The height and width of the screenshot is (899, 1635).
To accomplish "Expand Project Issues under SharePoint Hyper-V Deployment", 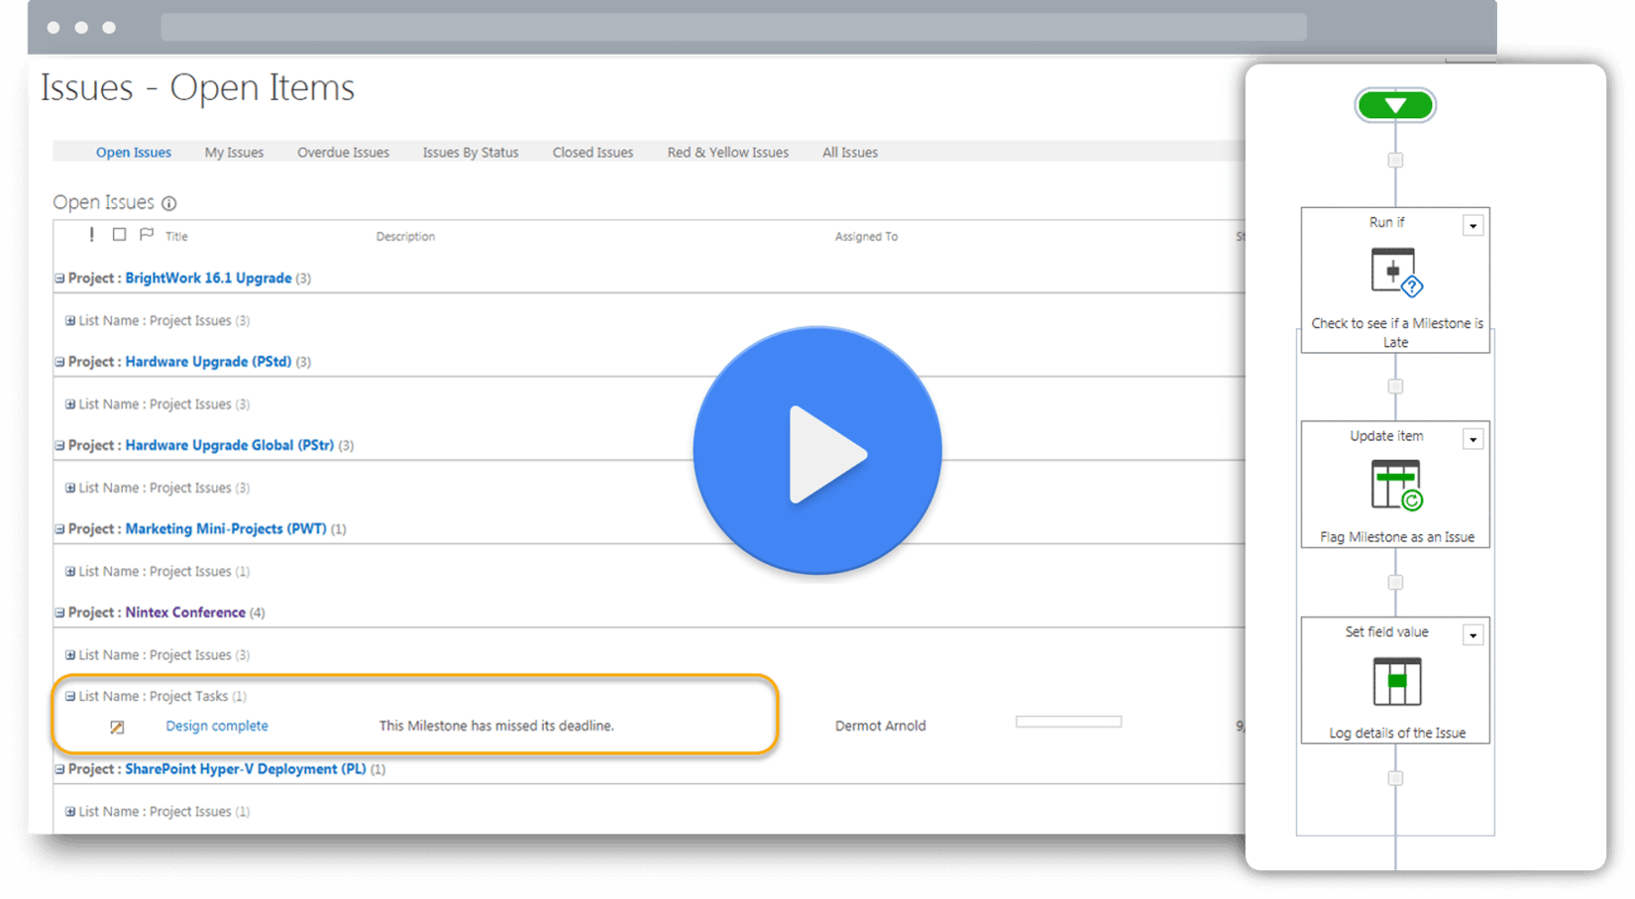I will click(x=70, y=812).
